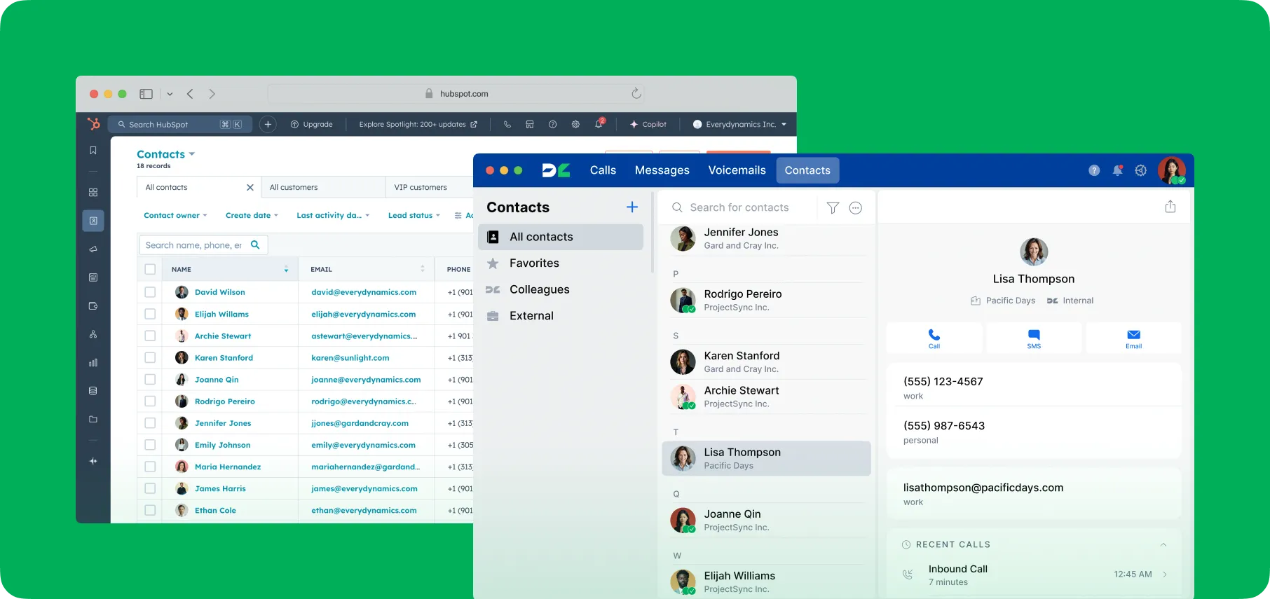Check the box next to David Wilson
The image size is (1270, 599).
[150, 292]
